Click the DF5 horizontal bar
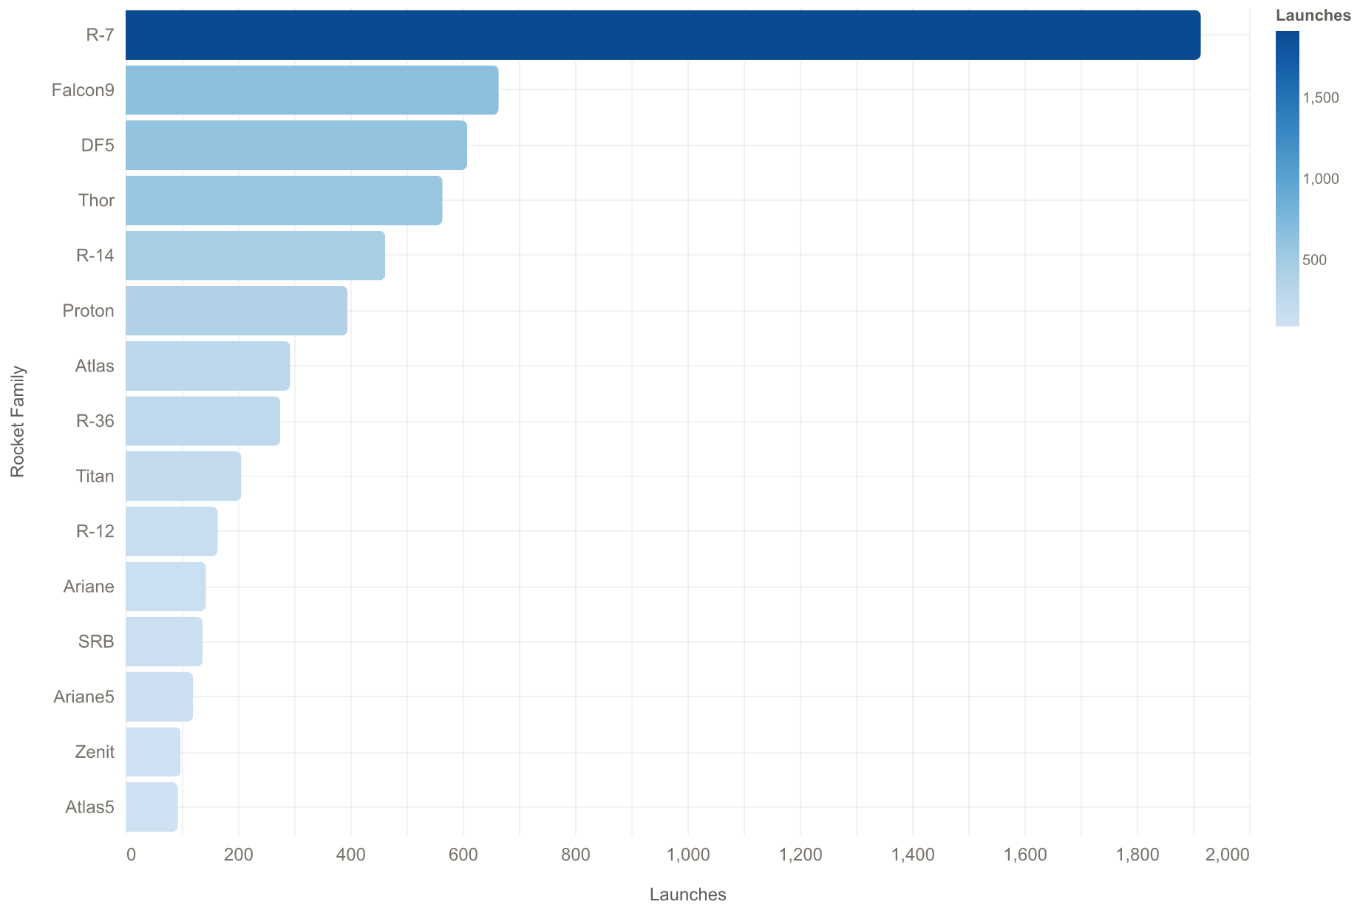Viewport: 1360px width, 910px height. (x=296, y=145)
